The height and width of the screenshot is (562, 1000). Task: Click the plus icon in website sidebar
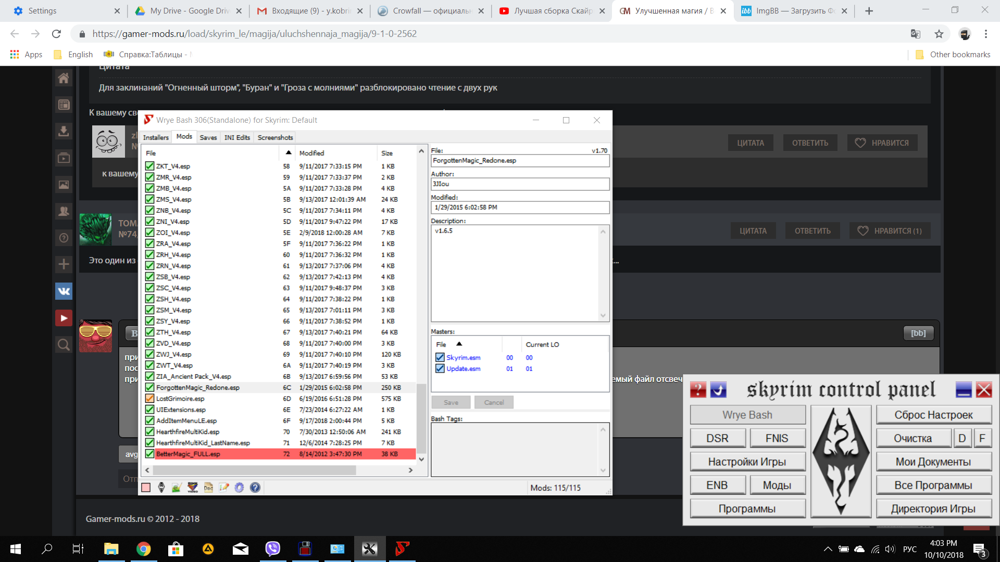click(64, 264)
